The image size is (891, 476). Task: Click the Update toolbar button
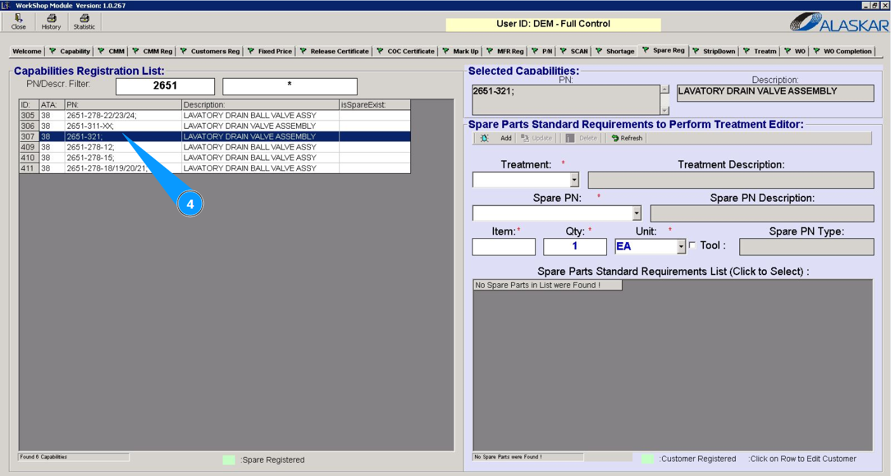click(x=537, y=138)
